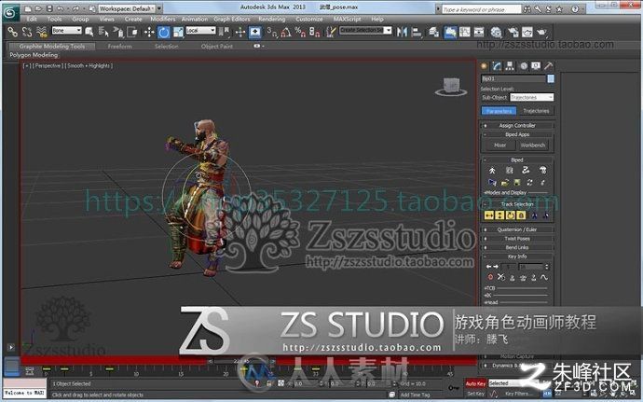Open the Display command panel tab
Viewport: 643px width, 402px height.
[x=536, y=66]
